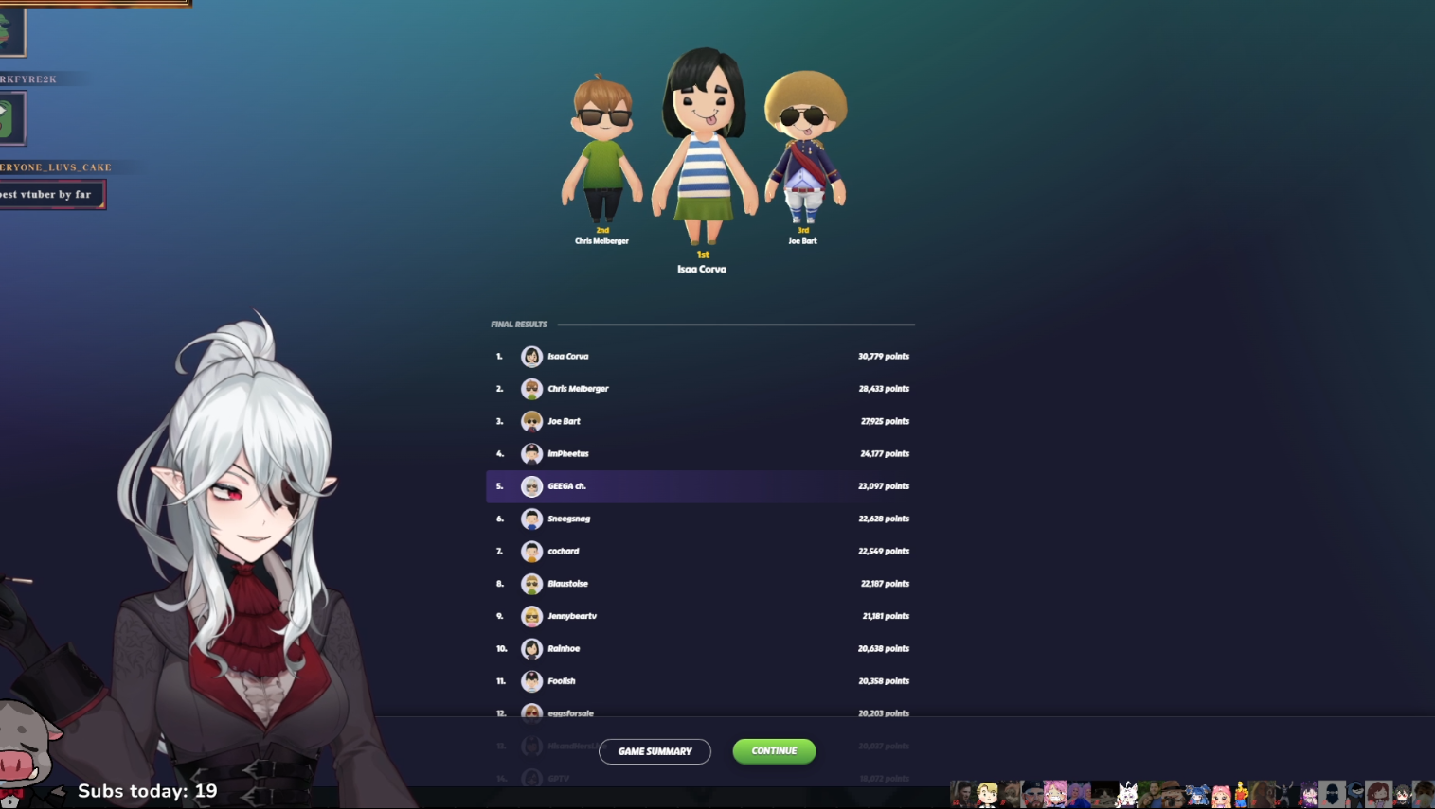The height and width of the screenshot is (809, 1435).
Task: Click the Subs today: 19 counter
Action: (148, 791)
